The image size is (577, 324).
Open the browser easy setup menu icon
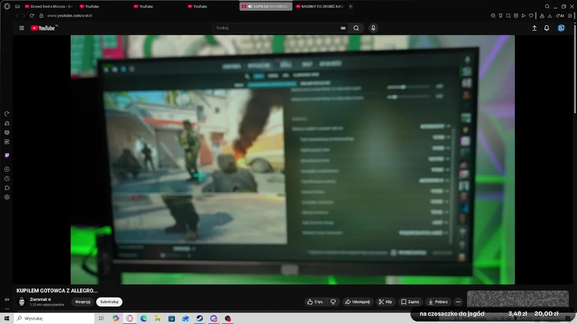click(x=570, y=15)
